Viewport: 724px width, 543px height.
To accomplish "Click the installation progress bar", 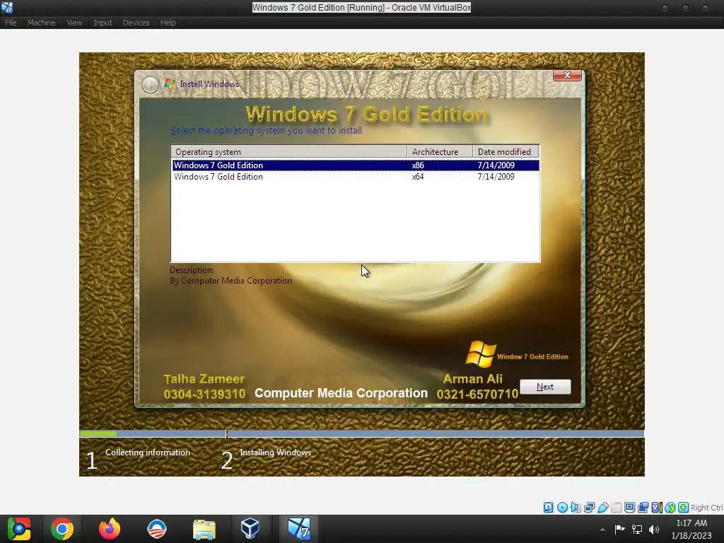I will click(361, 433).
